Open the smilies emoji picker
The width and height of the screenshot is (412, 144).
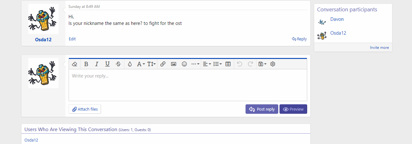tap(184, 64)
